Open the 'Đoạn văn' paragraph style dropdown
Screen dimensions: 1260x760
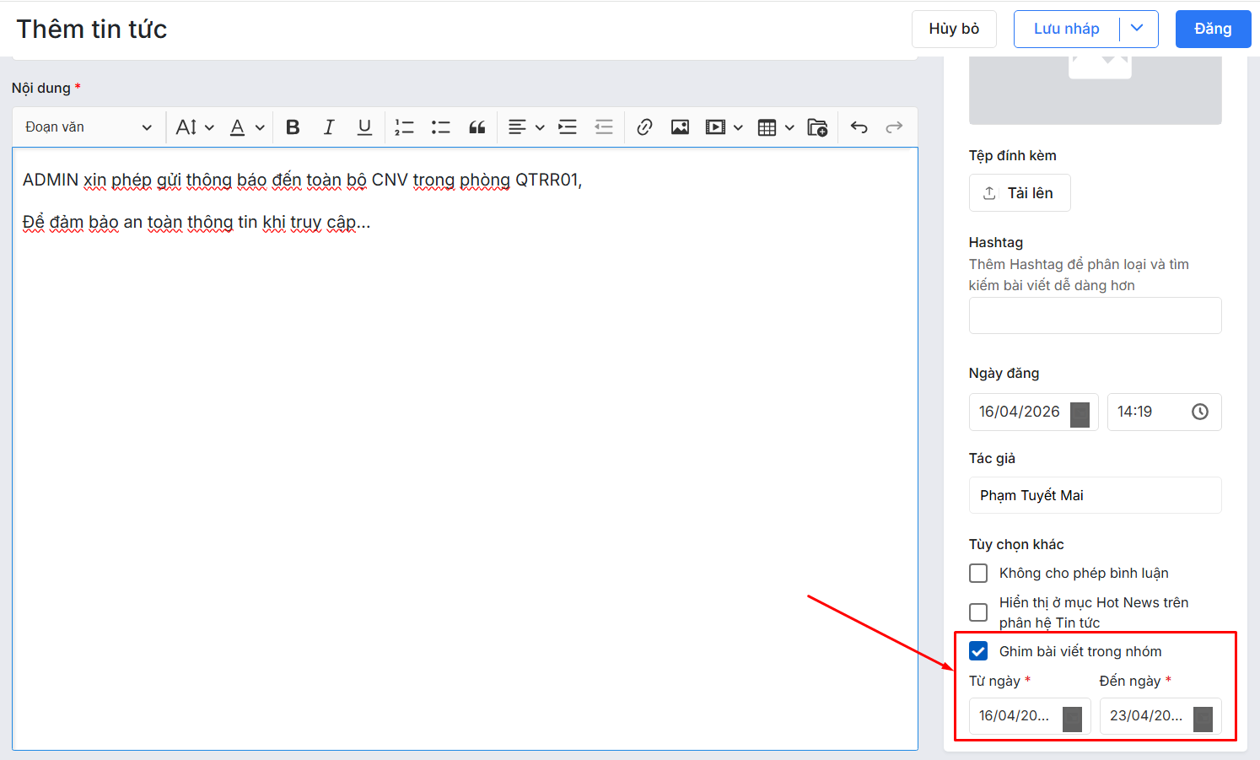coord(88,127)
